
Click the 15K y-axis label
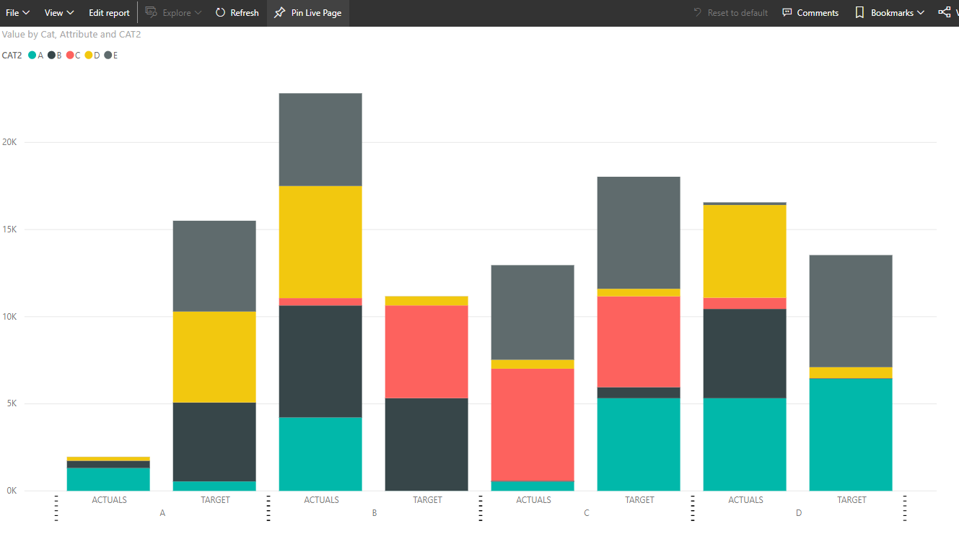pyautogui.click(x=10, y=229)
